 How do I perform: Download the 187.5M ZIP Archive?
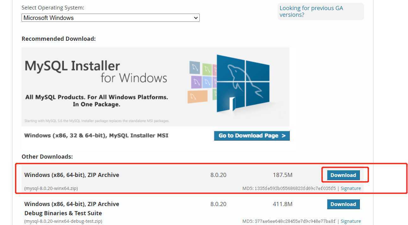(x=343, y=175)
